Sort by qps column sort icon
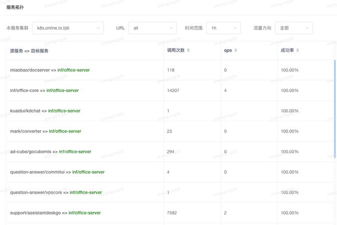Image resolution: width=337 pixels, height=225 pixels. pyautogui.click(x=236, y=50)
